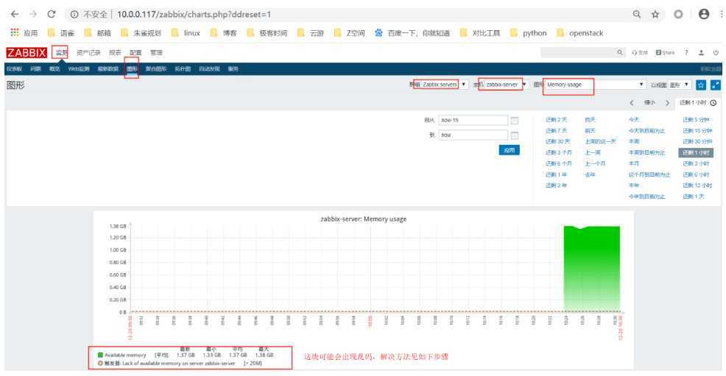The height and width of the screenshot is (376, 726).
Task: Open the python bookmark folder
Action: click(x=528, y=33)
